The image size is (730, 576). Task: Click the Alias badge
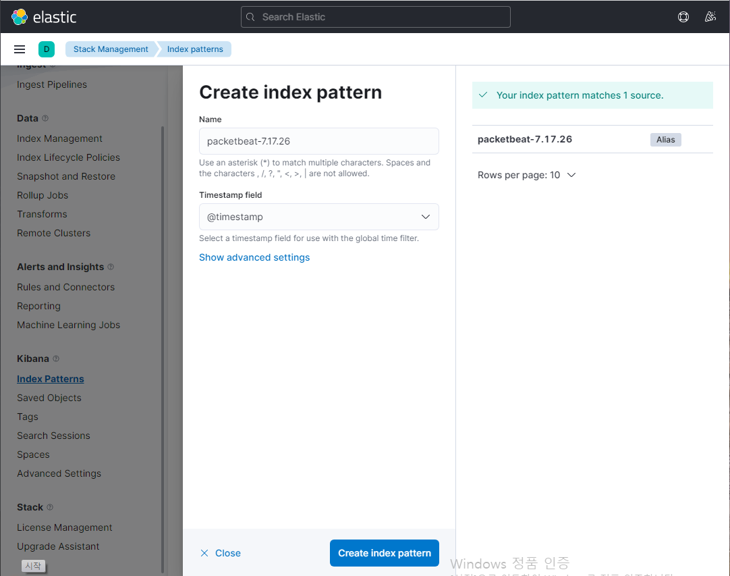point(665,139)
